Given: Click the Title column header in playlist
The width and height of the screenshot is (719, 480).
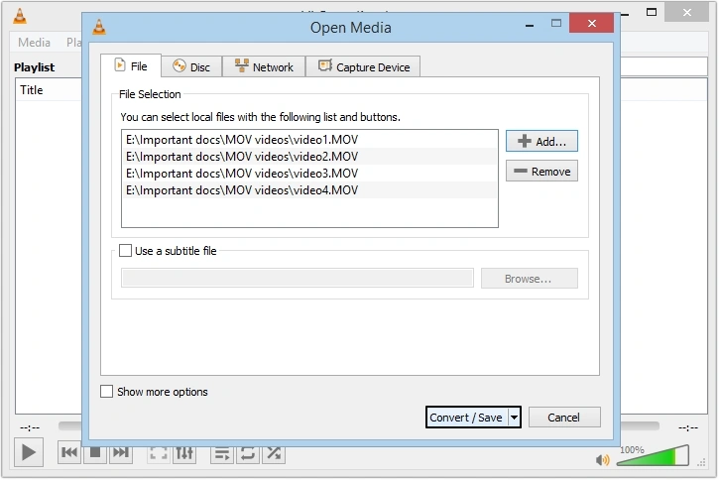Looking at the screenshot, I should [31, 90].
